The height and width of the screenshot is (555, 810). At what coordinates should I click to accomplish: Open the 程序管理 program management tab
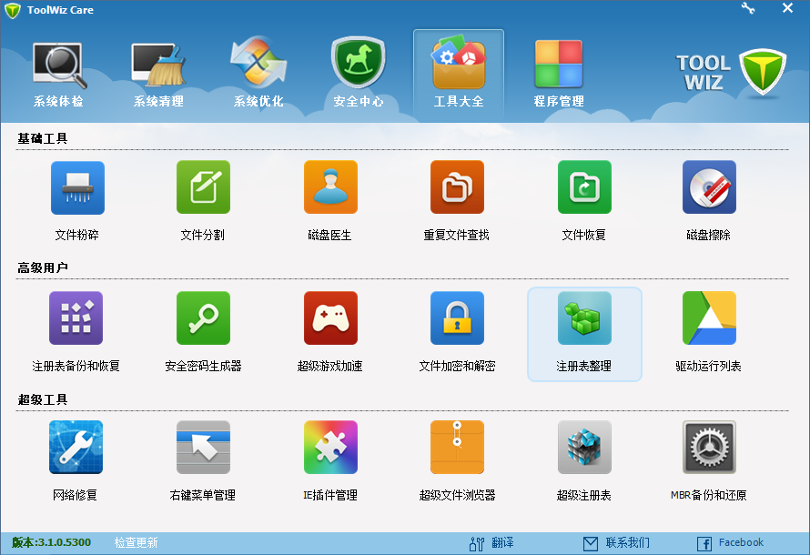pyautogui.click(x=558, y=68)
